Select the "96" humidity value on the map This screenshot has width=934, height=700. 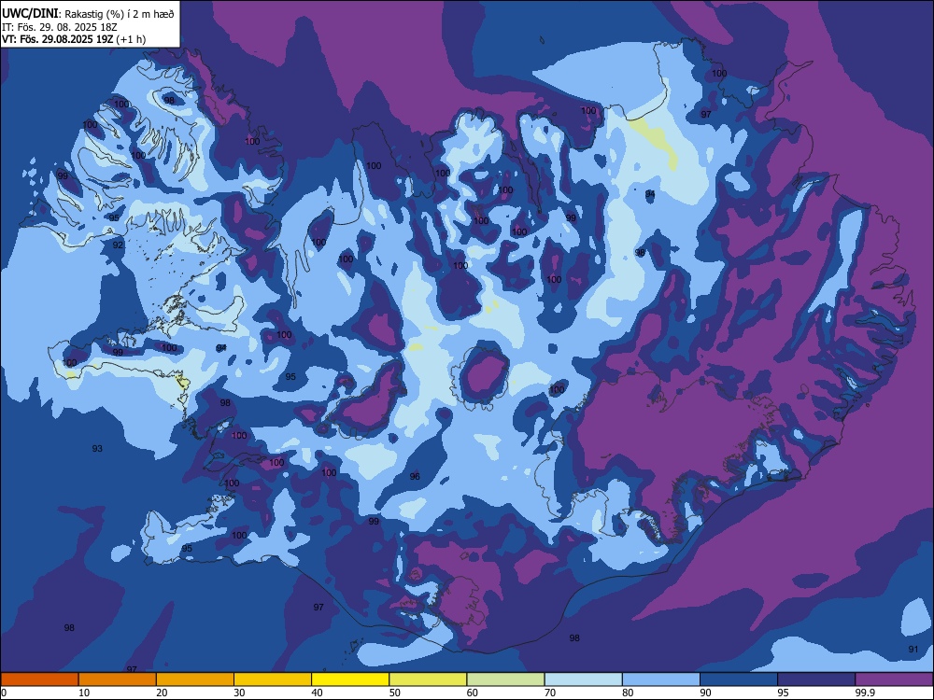point(415,476)
